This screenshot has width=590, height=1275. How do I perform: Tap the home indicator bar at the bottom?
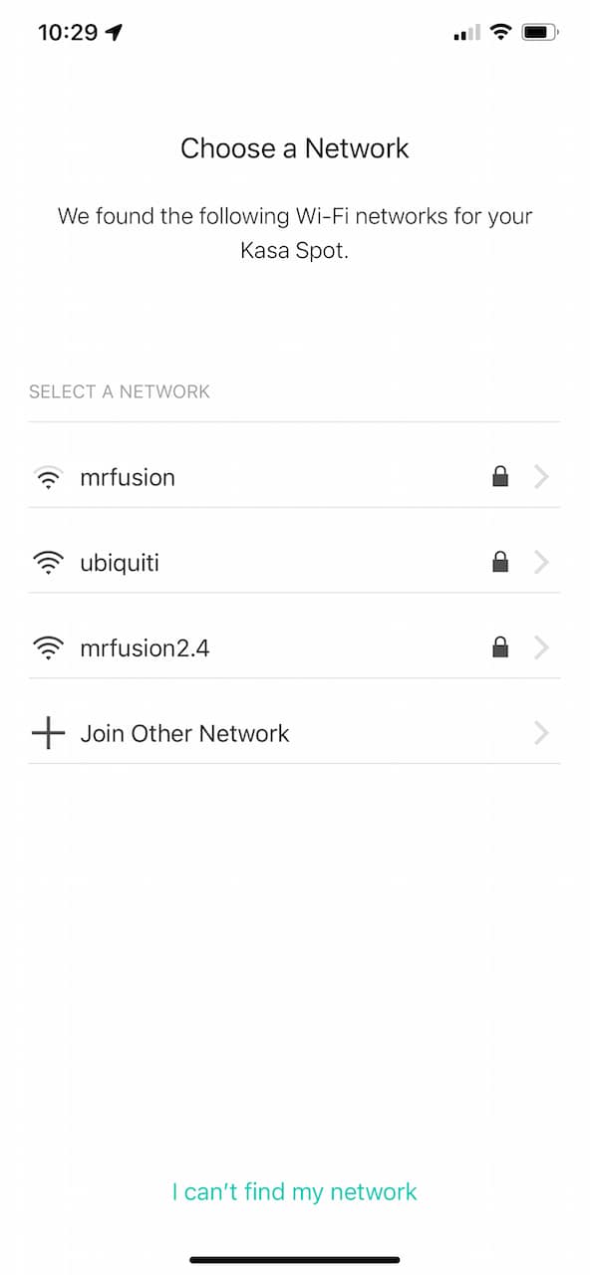pos(295,1260)
